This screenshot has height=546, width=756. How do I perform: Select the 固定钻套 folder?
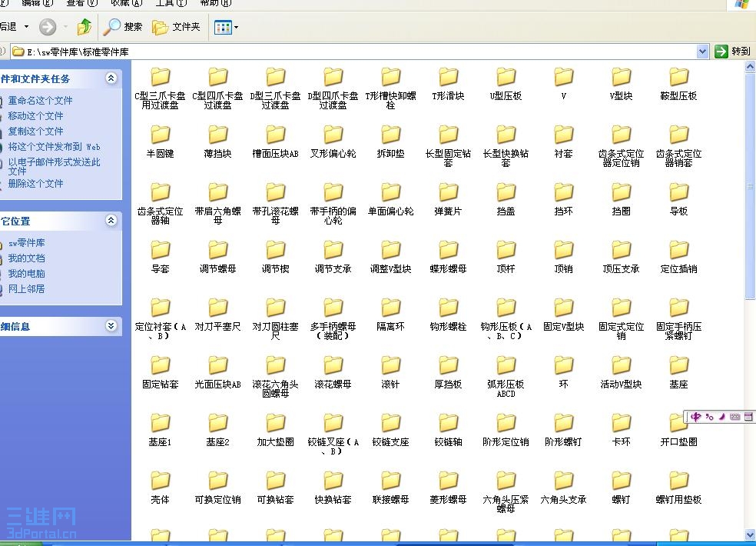(160, 372)
